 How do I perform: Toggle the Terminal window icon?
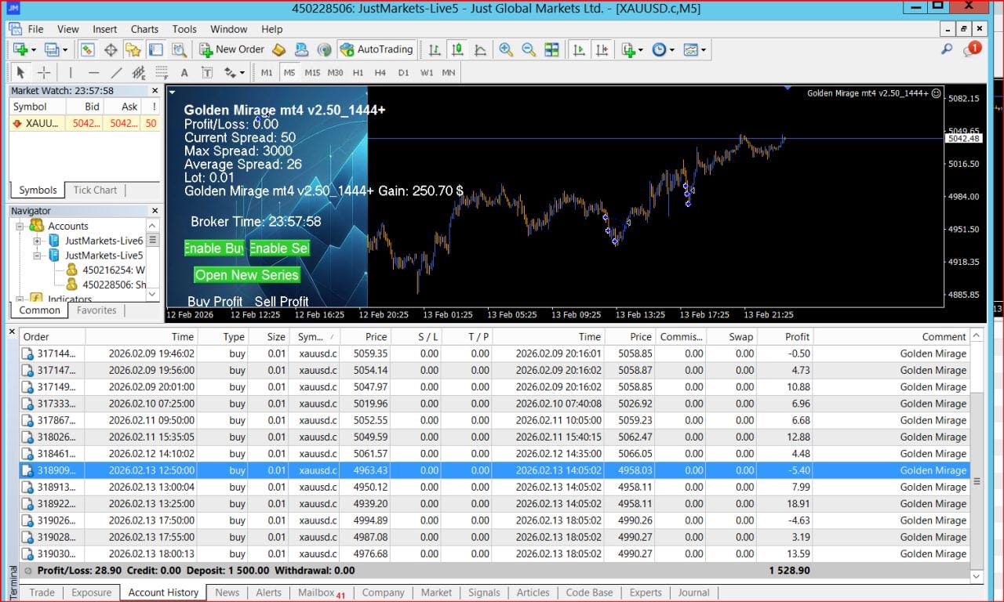tap(156, 49)
